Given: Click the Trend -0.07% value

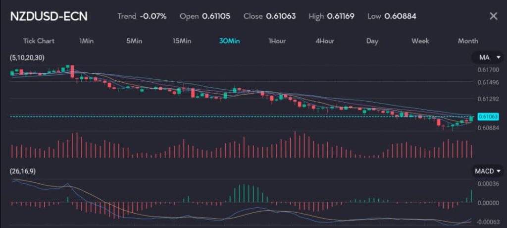Looking at the screenshot, I should pyautogui.click(x=153, y=16).
